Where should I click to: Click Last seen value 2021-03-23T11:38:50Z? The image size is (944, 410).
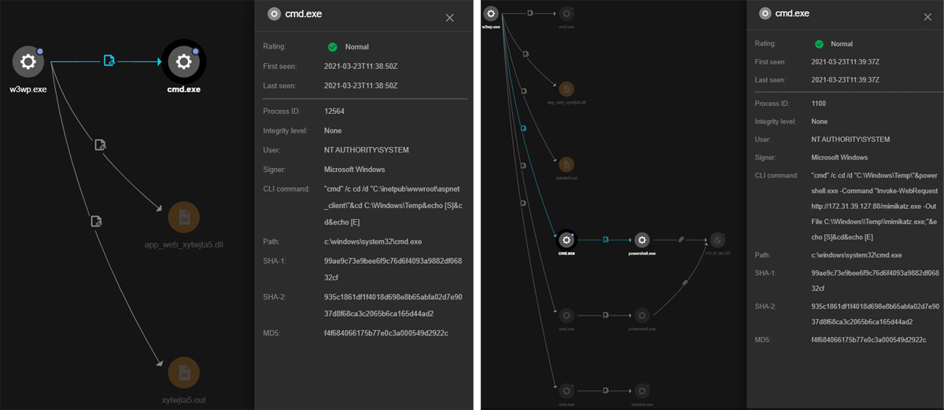(x=361, y=86)
